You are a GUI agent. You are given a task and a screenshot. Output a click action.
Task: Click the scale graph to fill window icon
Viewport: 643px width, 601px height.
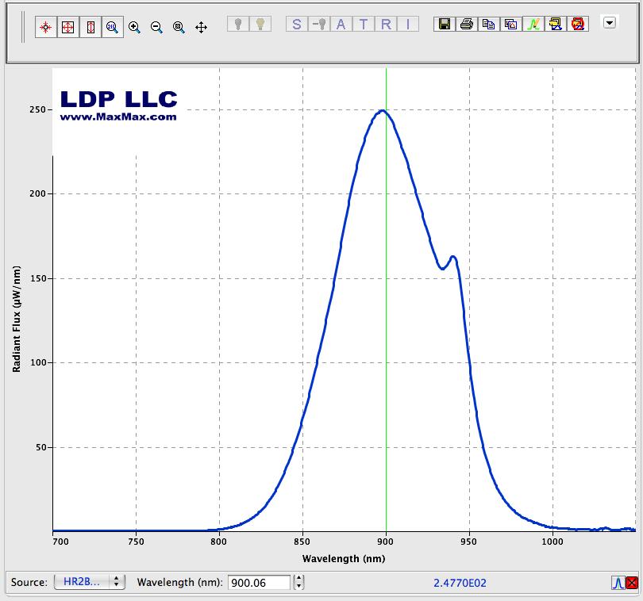click(x=45, y=28)
